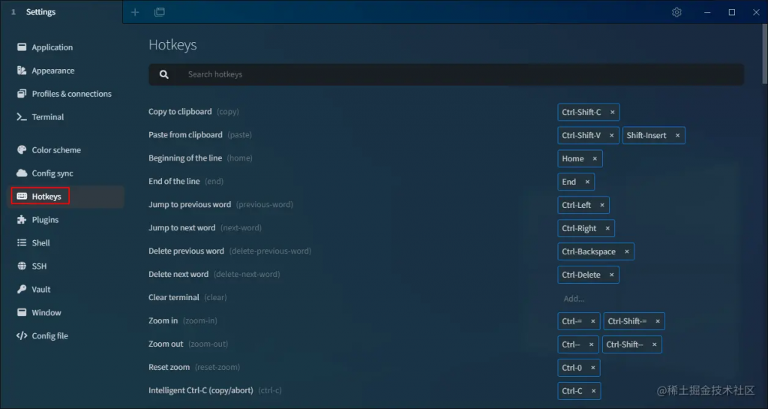This screenshot has height=409, width=768.
Task: Click the Appearance palette icon
Action: pyautogui.click(x=22, y=70)
